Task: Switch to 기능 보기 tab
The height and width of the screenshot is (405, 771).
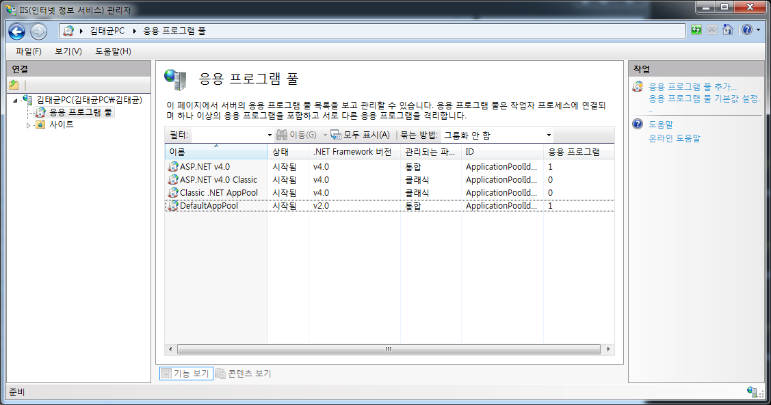Action: 186,374
